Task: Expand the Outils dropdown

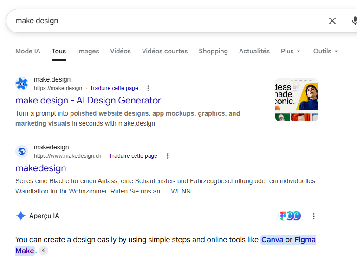Action: [325, 51]
